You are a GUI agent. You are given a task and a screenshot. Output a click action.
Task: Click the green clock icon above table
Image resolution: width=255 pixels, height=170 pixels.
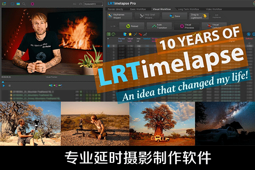coord(113,34)
